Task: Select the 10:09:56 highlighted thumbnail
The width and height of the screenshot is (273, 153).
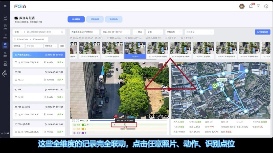Action: [x=135, y=50]
